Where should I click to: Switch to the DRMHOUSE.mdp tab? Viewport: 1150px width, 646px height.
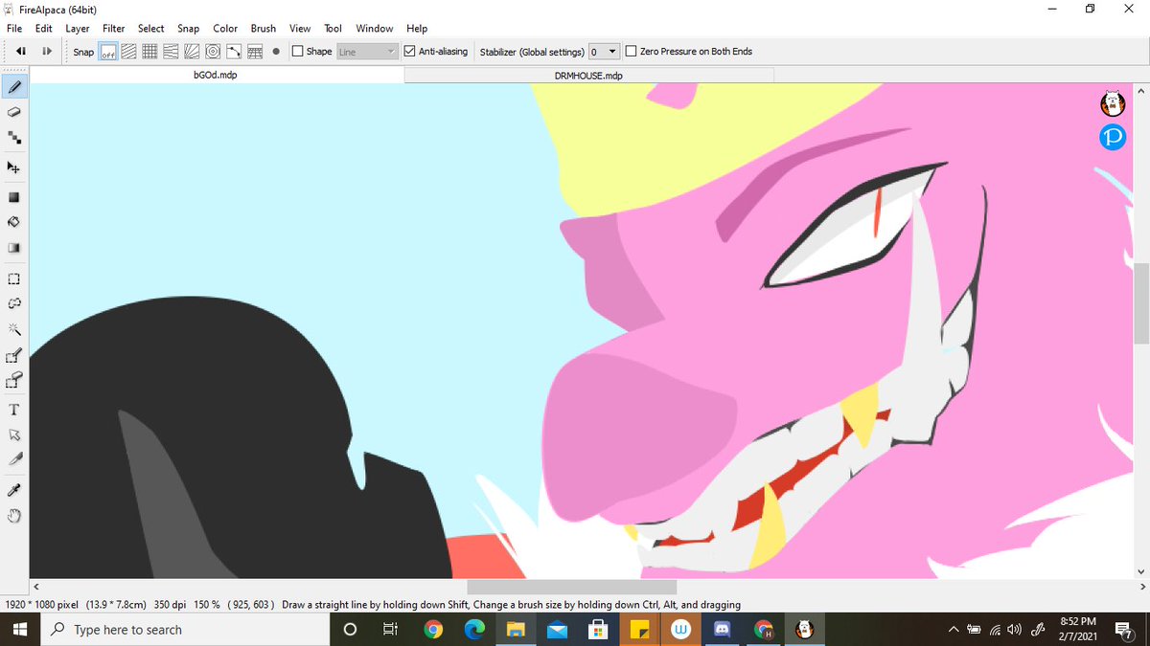click(588, 75)
